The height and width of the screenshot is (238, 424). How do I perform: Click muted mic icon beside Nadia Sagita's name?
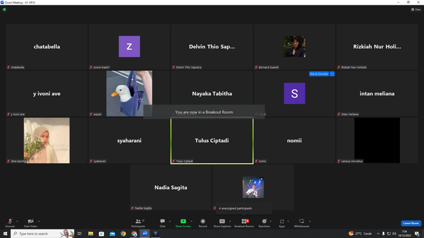pos(132,208)
